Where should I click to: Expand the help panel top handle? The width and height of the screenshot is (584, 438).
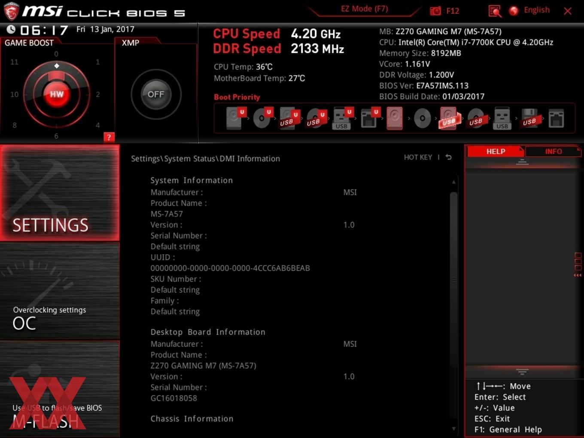click(522, 162)
